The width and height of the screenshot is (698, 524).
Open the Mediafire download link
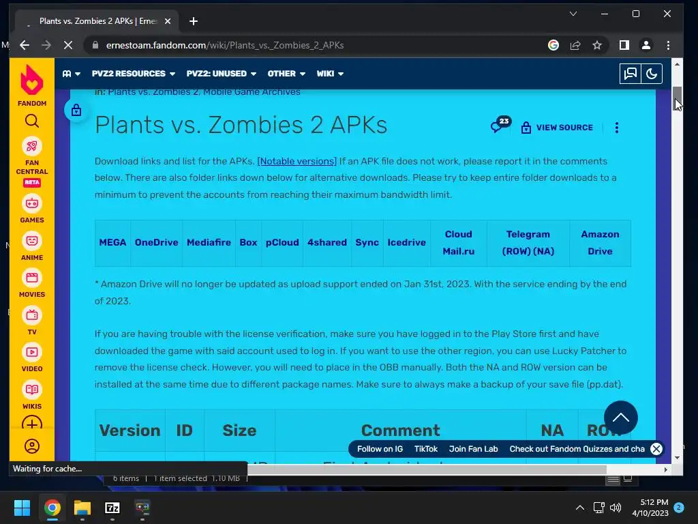[209, 242]
